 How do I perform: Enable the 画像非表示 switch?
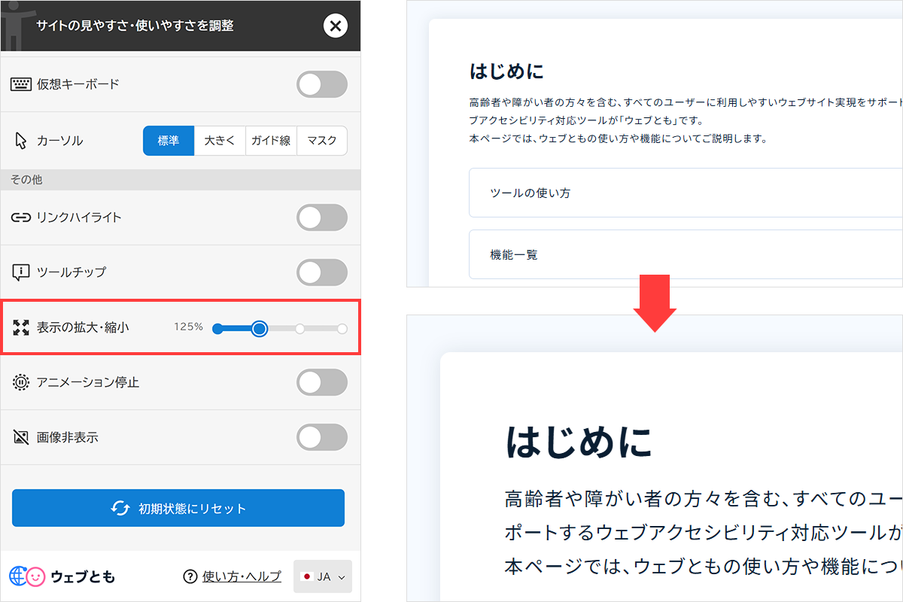click(x=322, y=437)
